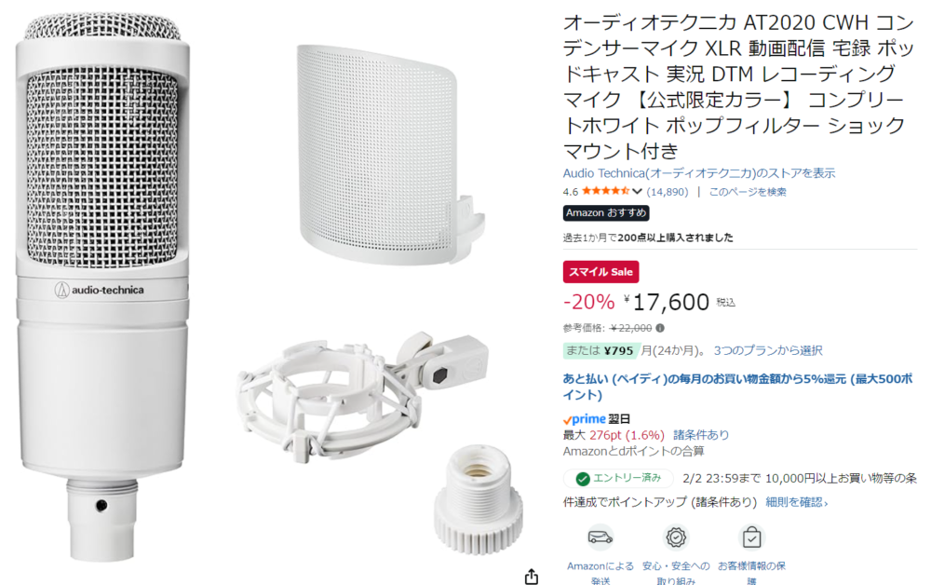Screen dimensions: 931x585
Task: Click the reference price info icon
Action: point(660,328)
